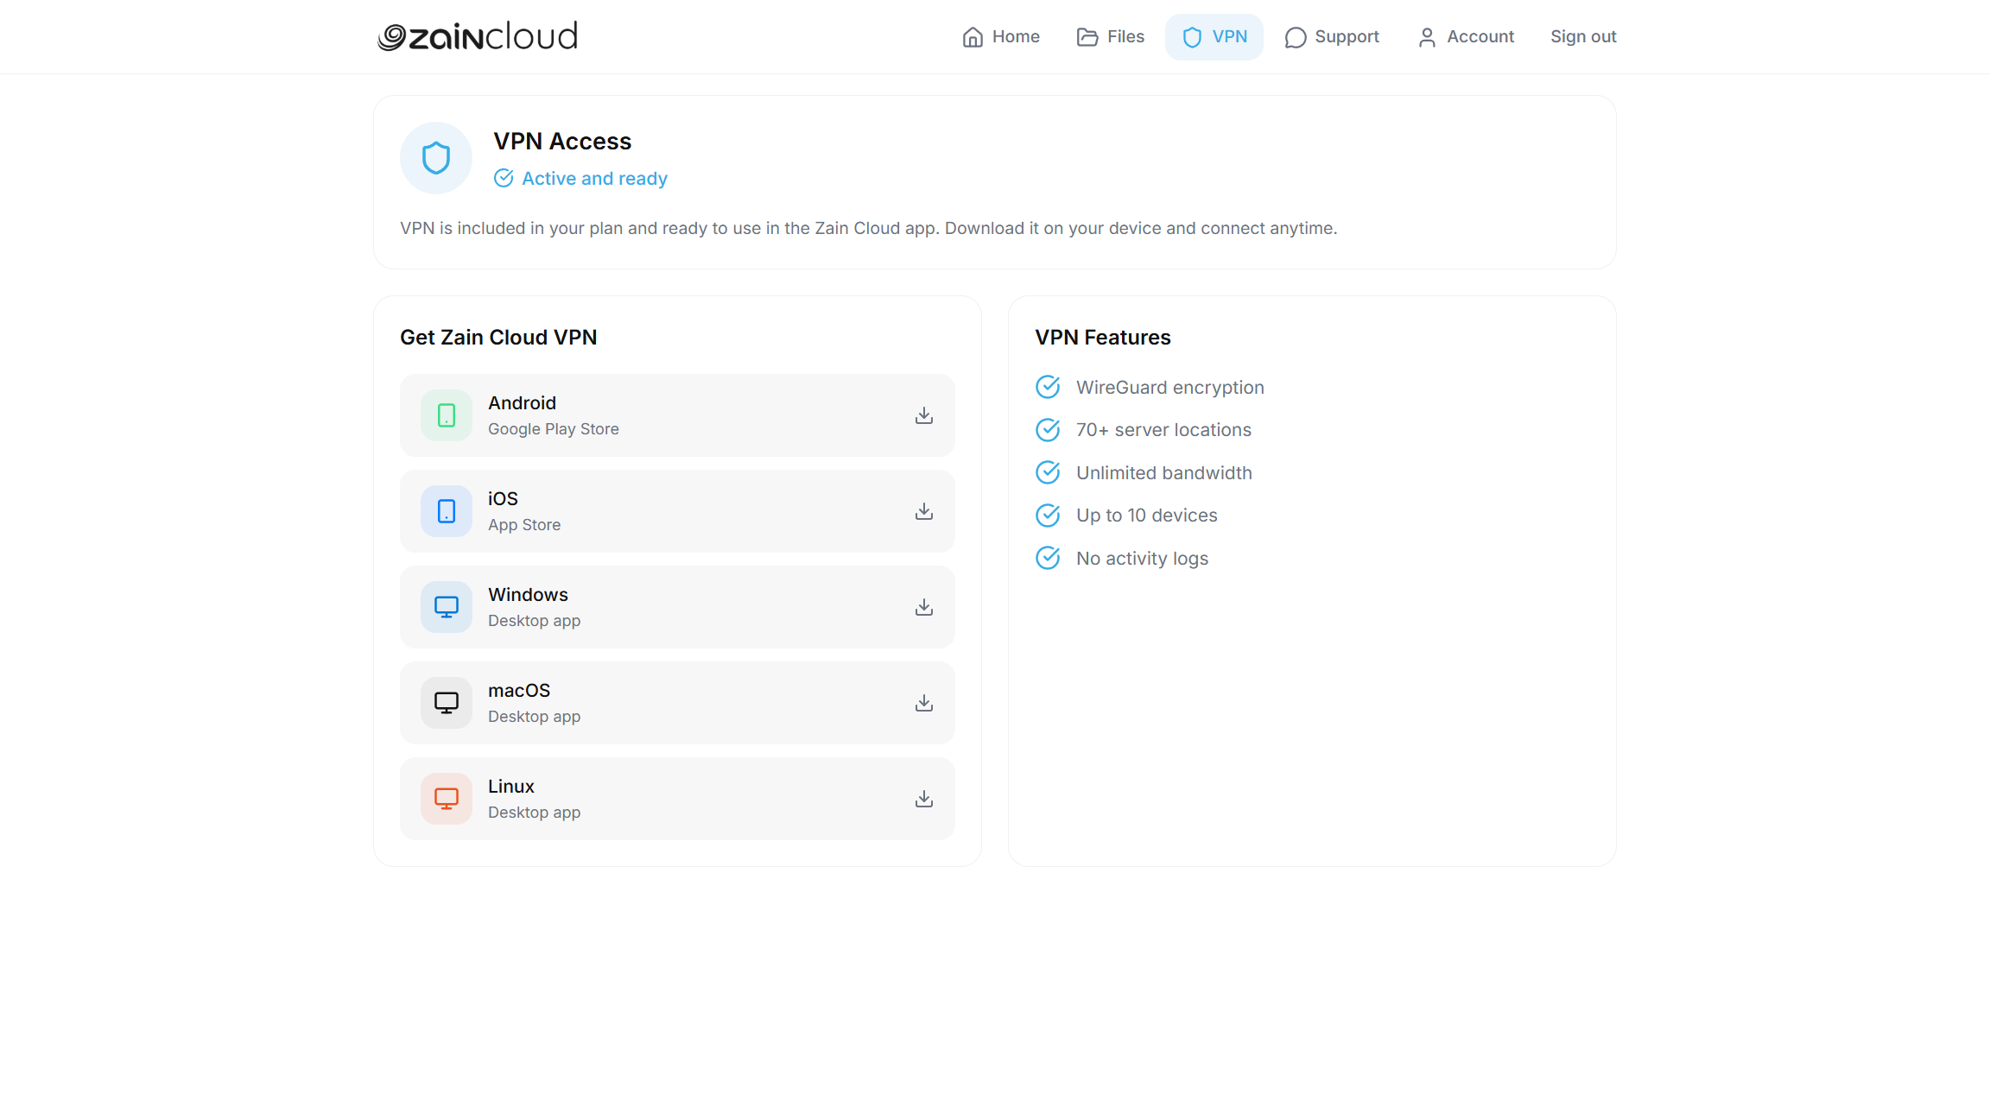
Task: Click the Windows monitor icon
Action: (447, 607)
